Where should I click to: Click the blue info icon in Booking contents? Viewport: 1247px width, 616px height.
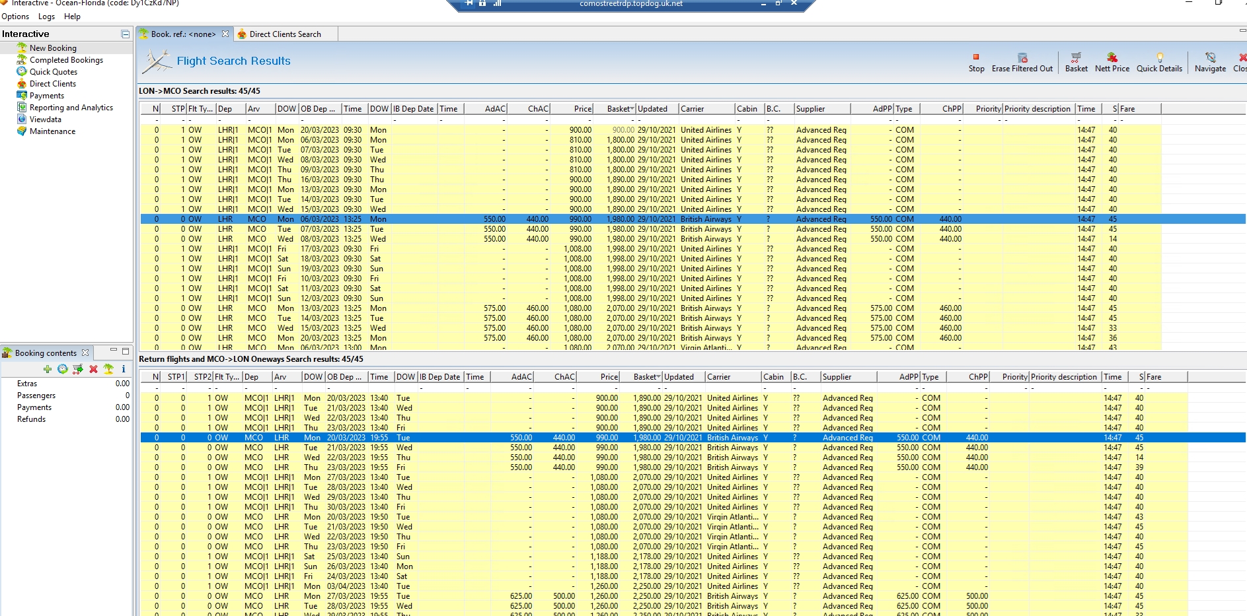(124, 369)
